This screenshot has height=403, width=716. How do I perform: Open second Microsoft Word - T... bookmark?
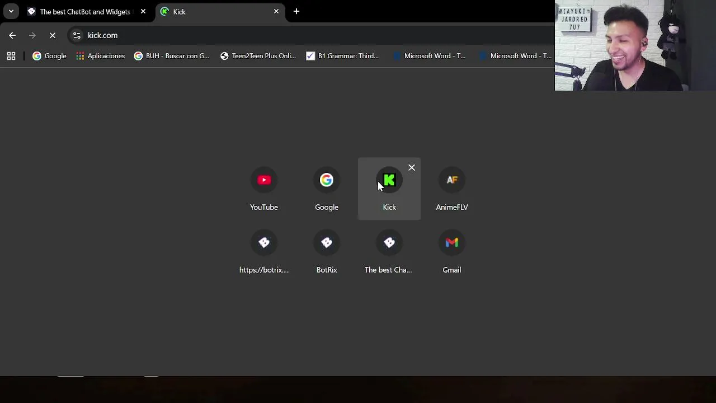click(516, 56)
